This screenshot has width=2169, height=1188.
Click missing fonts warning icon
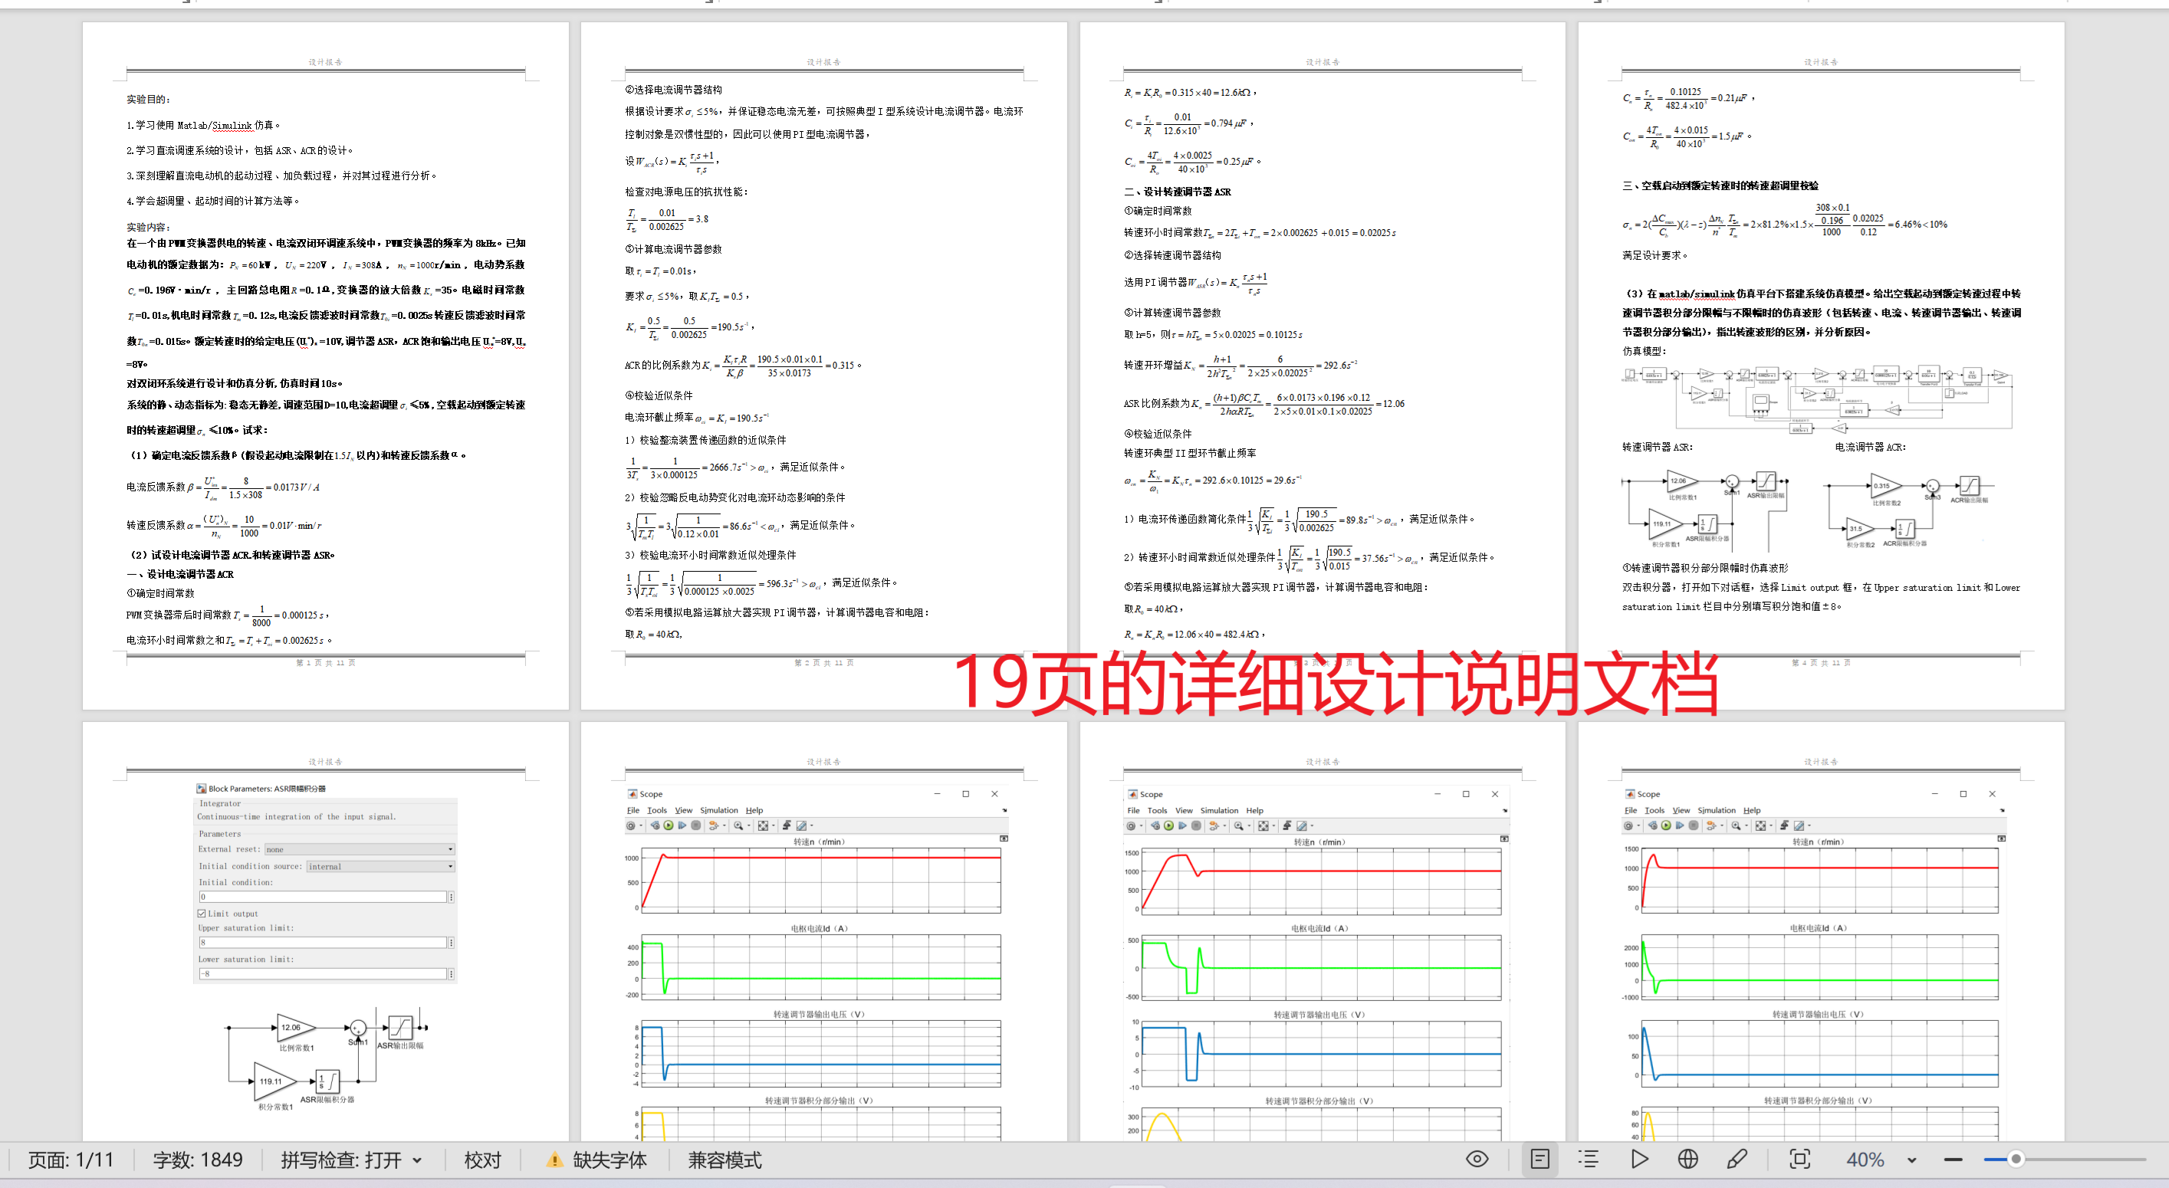click(554, 1160)
